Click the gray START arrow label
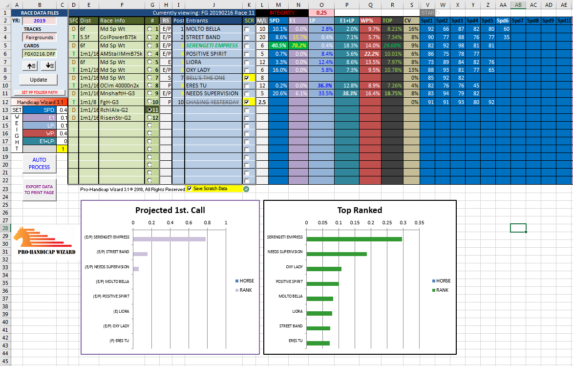Image resolution: width=573 pixels, height=366 pixels. [x=429, y=12]
